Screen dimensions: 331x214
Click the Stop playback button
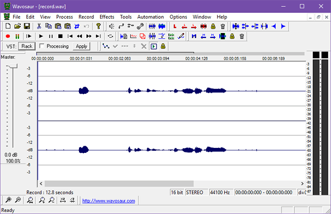pyautogui.click(x=60, y=36)
